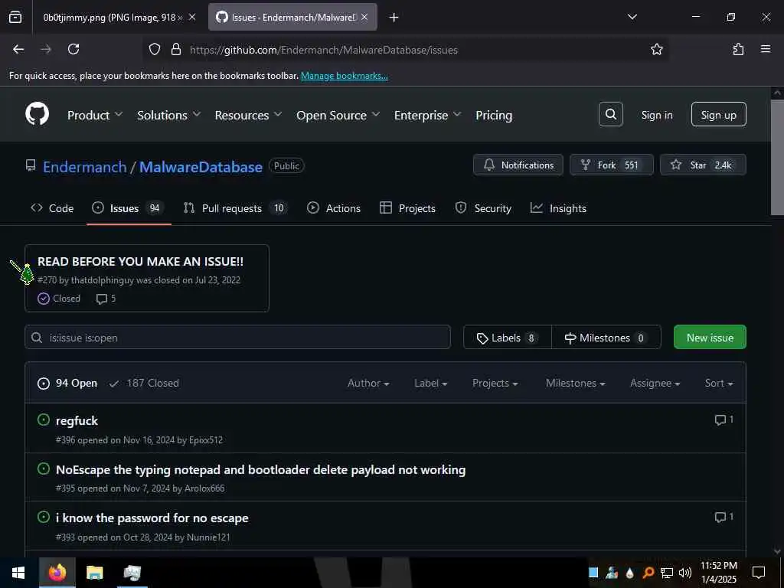784x588 pixels.
Task: Click the bell Notifications button
Action: (x=518, y=165)
